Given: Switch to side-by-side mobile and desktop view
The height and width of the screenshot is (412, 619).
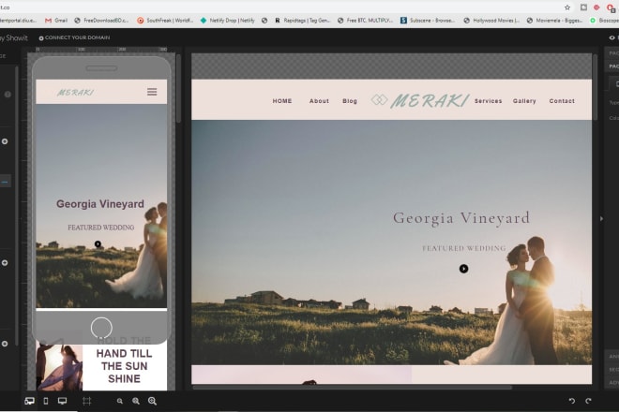Looking at the screenshot, I should click(x=29, y=401).
